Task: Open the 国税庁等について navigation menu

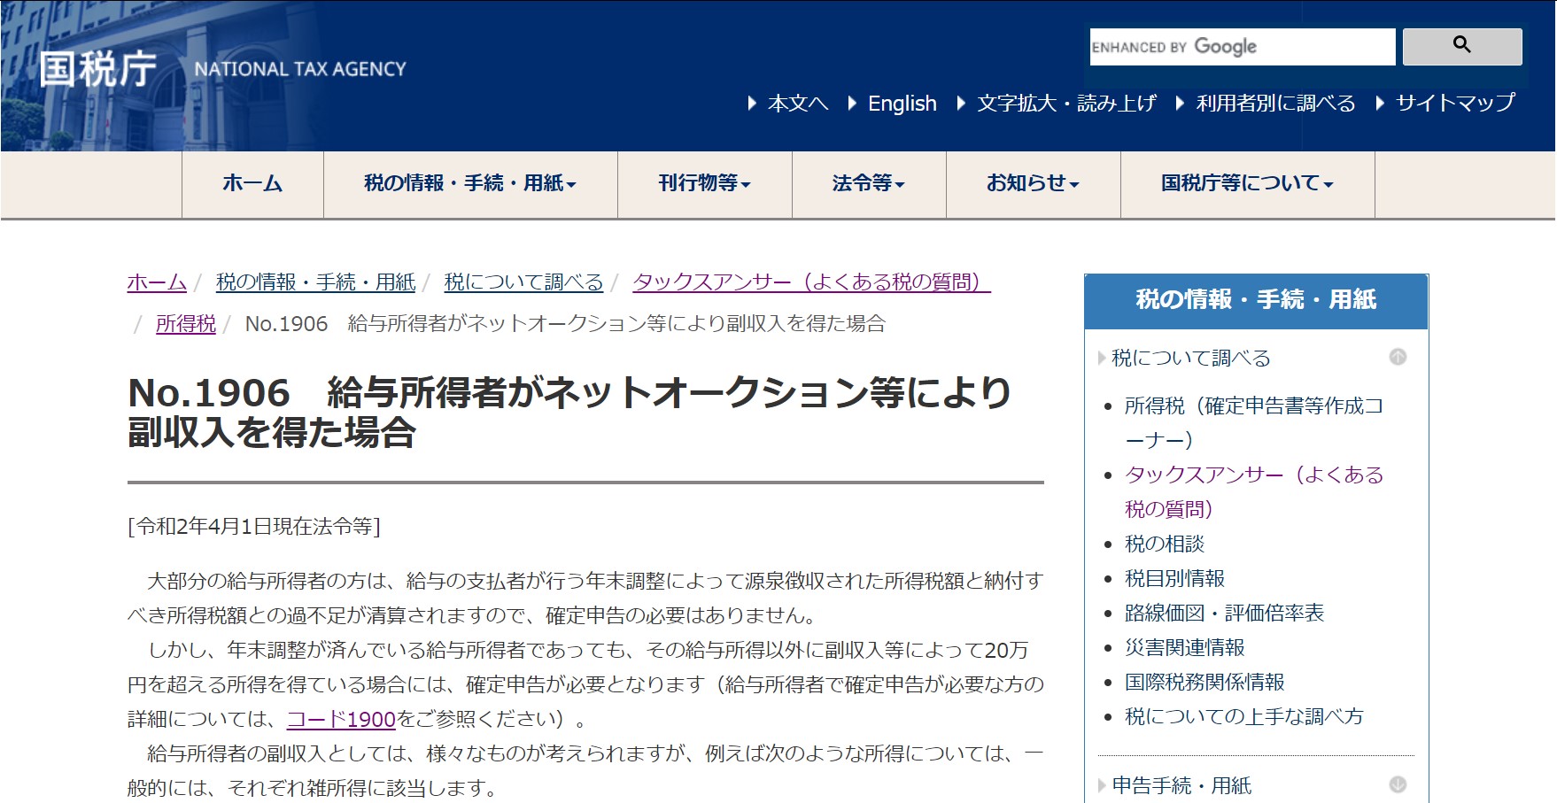Action: tap(1247, 183)
